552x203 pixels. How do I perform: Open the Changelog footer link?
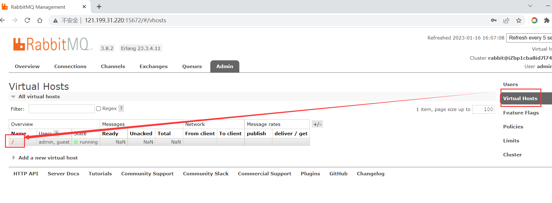coord(371,173)
